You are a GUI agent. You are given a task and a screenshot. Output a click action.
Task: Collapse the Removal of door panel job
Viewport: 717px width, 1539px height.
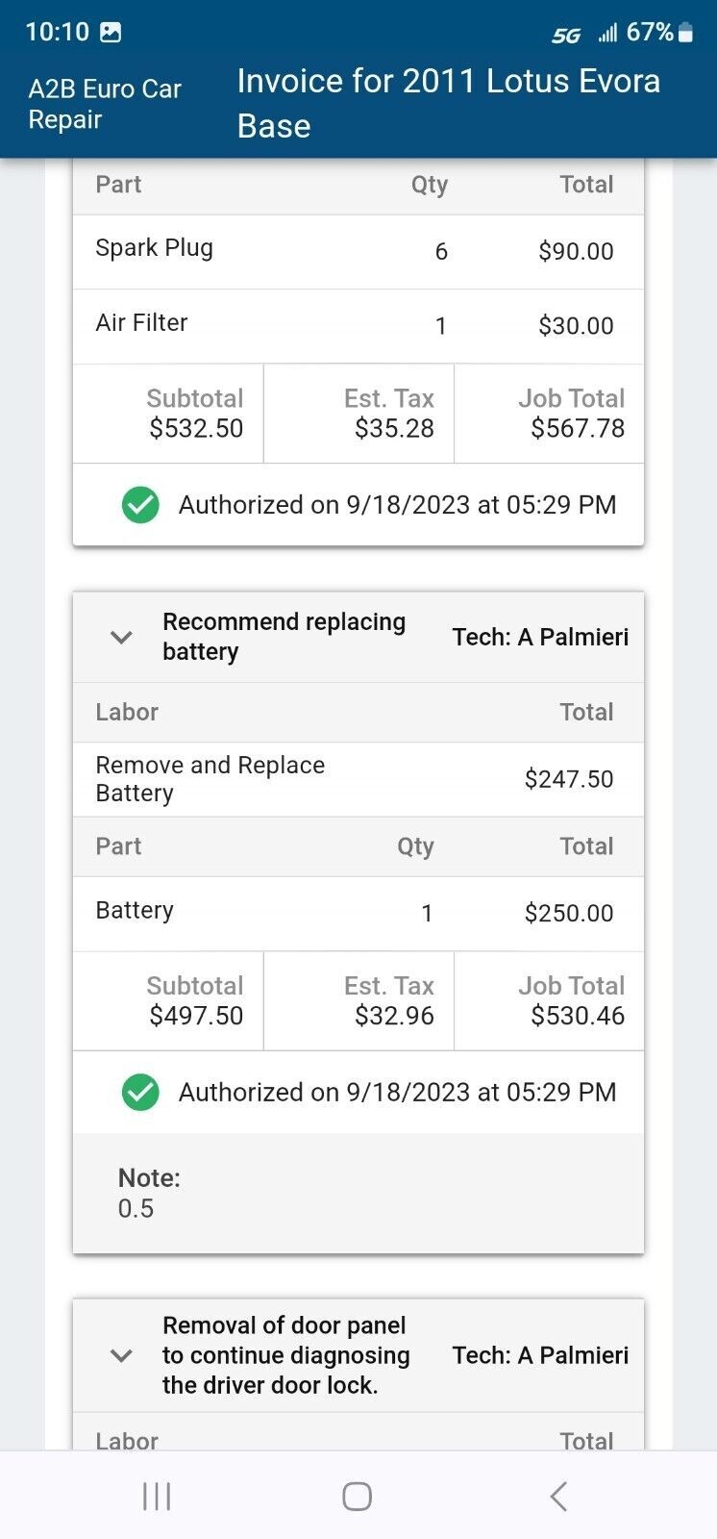[x=121, y=1355]
